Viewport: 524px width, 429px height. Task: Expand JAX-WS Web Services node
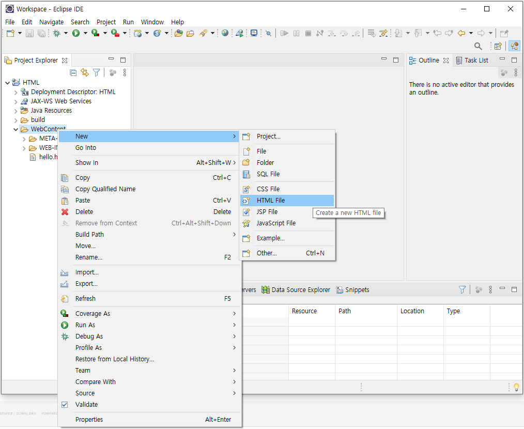point(16,102)
